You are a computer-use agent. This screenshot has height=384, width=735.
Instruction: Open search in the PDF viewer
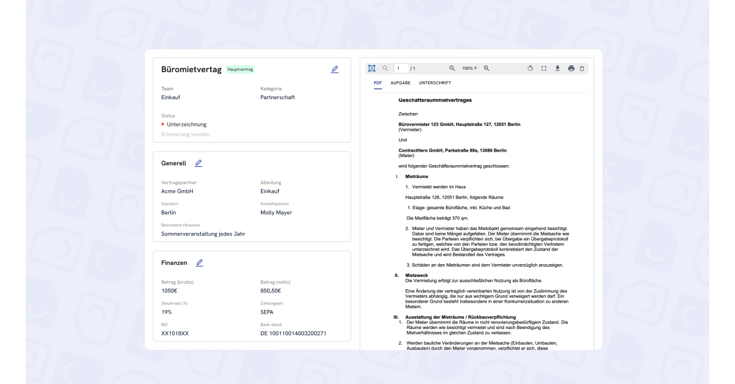coord(385,68)
